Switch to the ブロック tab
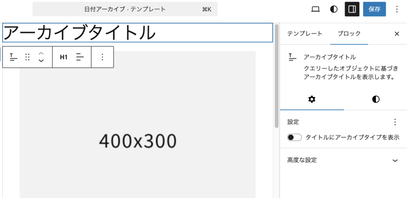The width and height of the screenshot is (407, 198). (349, 34)
